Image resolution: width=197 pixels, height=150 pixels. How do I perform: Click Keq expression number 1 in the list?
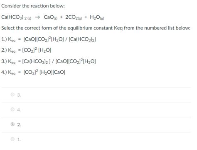point(49,39)
